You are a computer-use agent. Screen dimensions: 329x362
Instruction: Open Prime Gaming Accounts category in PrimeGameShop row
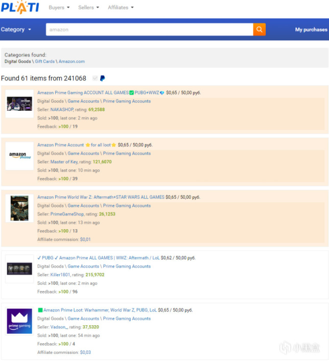click(x=127, y=205)
